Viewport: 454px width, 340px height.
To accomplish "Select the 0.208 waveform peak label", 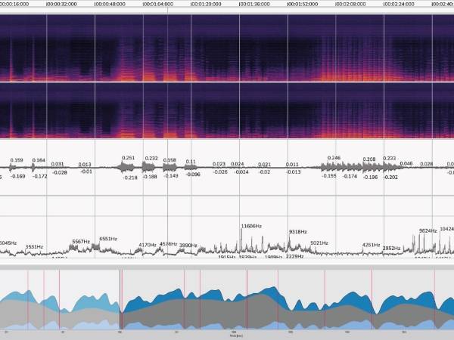I will (369, 159).
